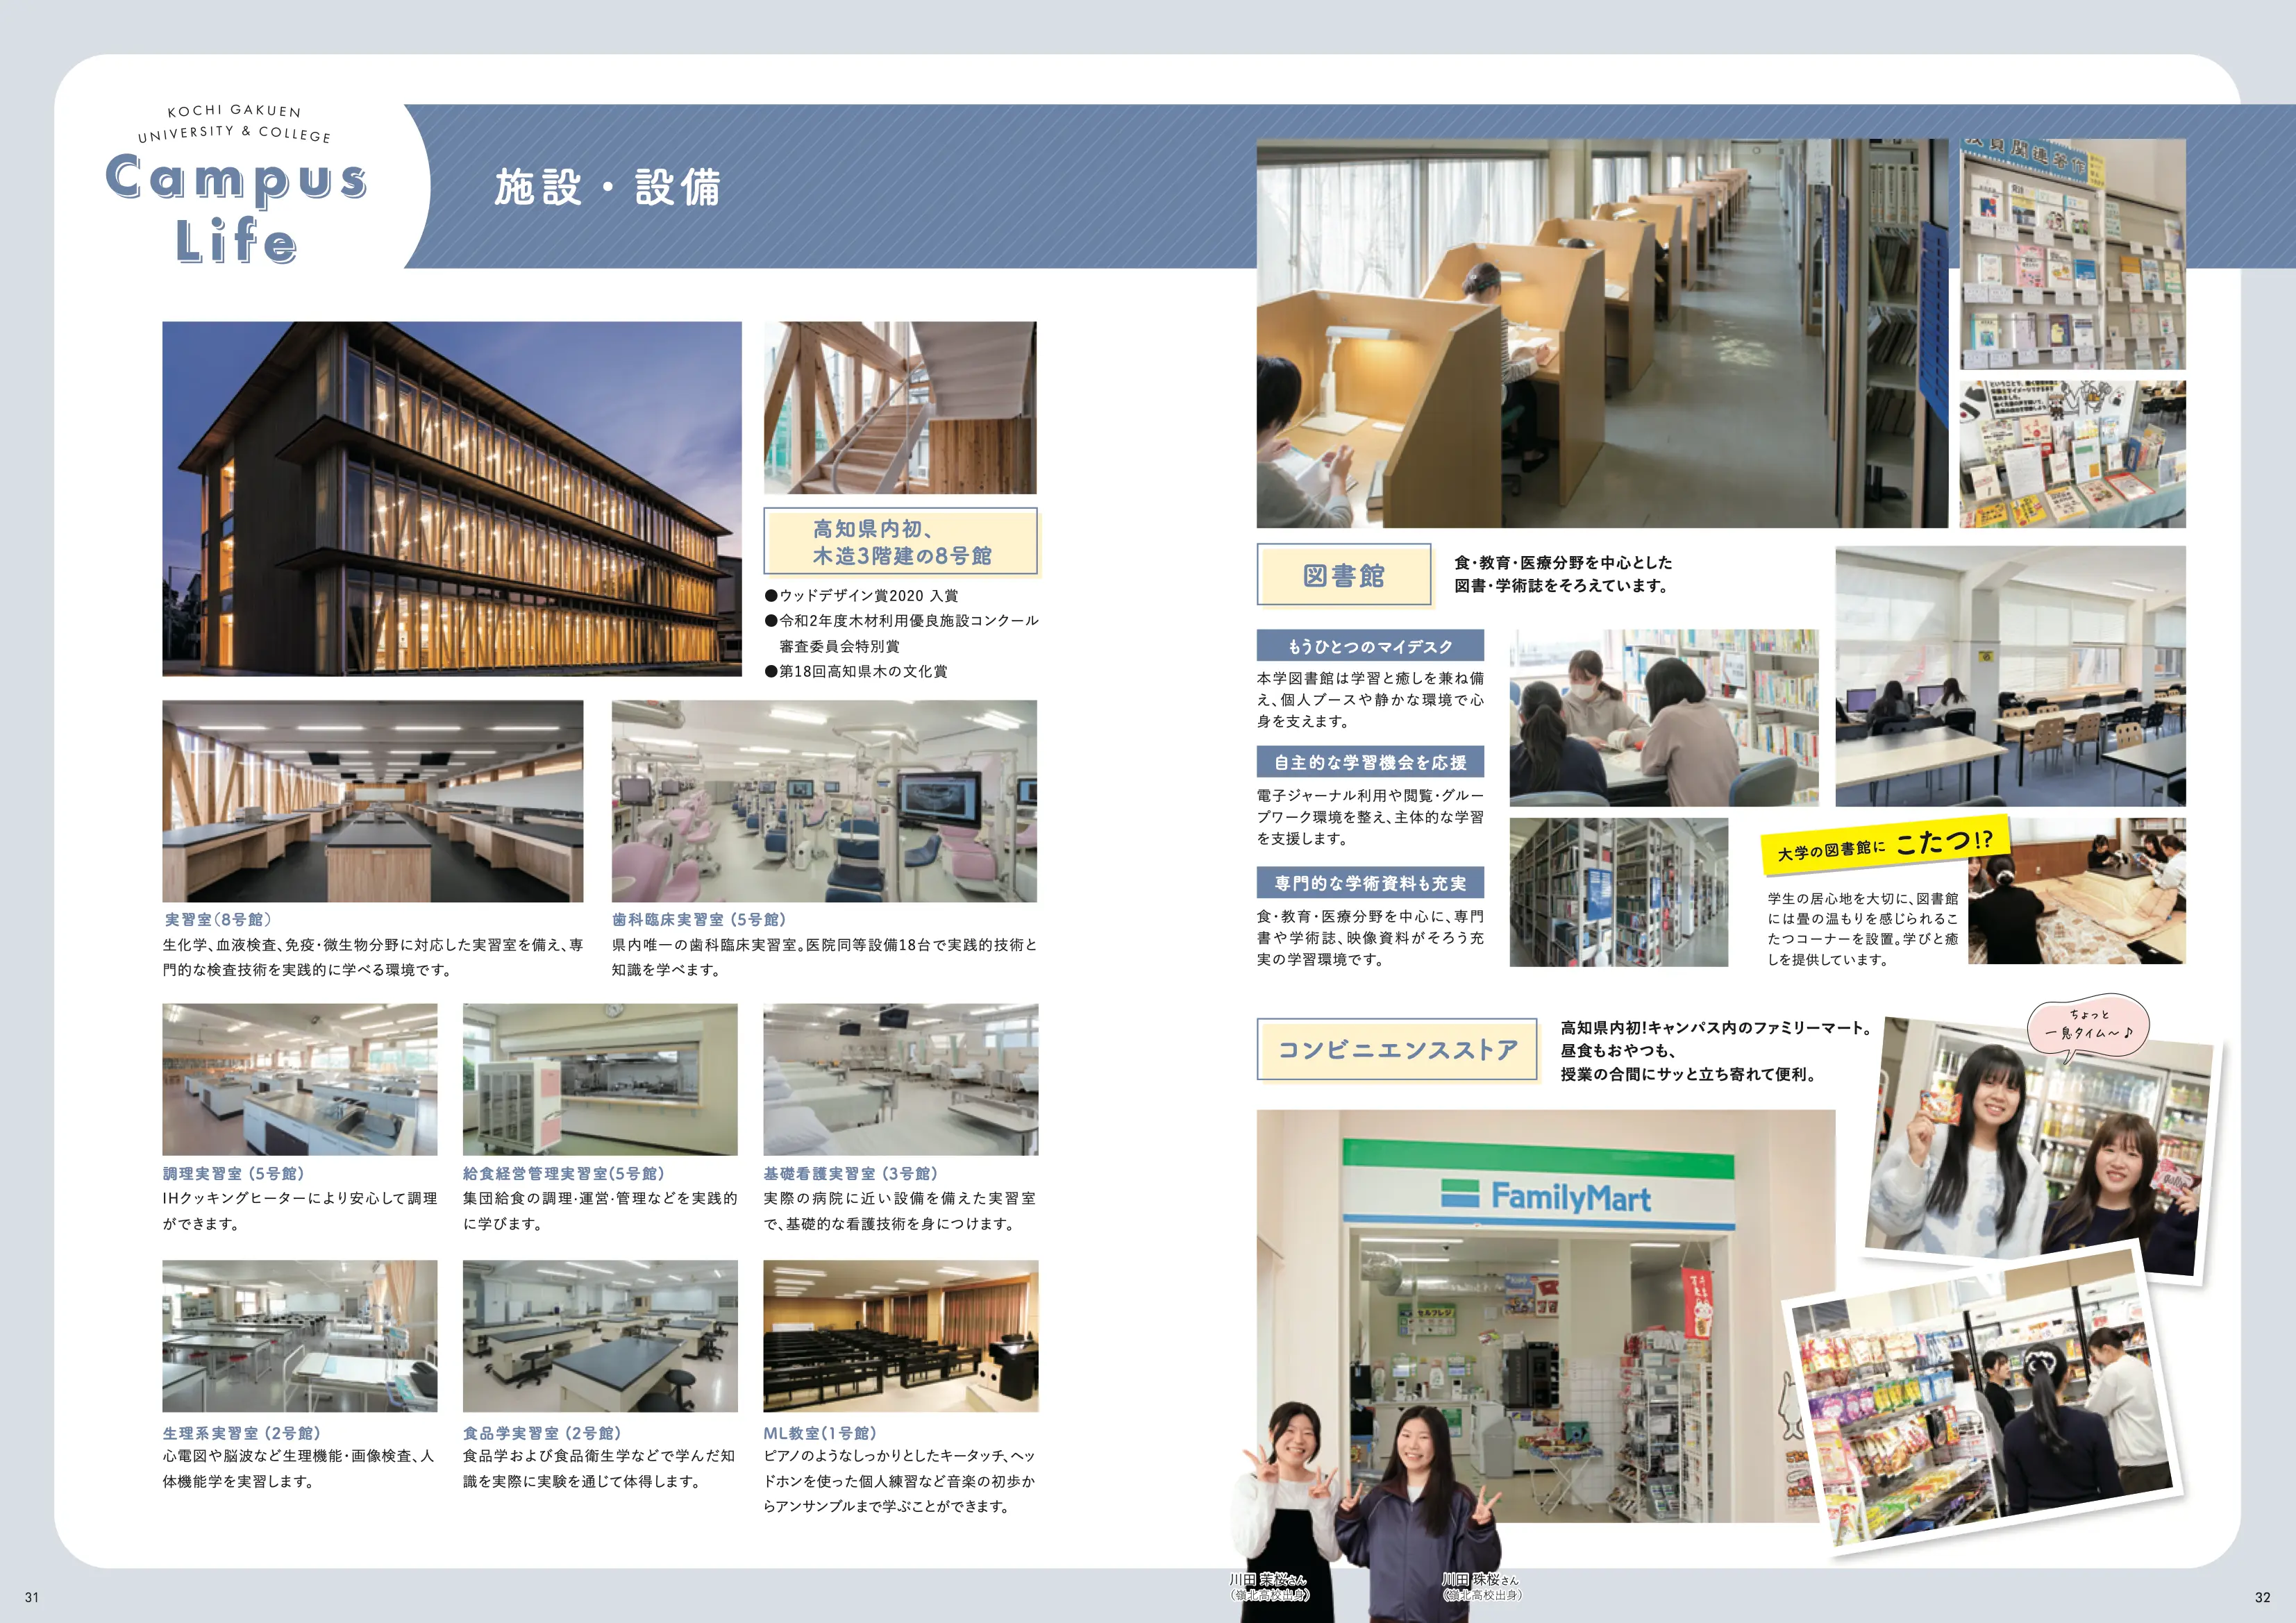Image resolution: width=2296 pixels, height=1623 pixels.
Task: Select the もうひとつのマイデスク heading bar
Action: pyautogui.click(x=1369, y=646)
